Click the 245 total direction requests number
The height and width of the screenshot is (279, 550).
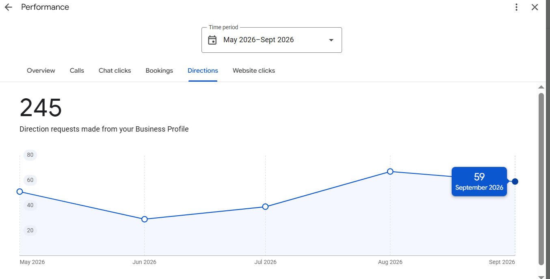tap(41, 108)
